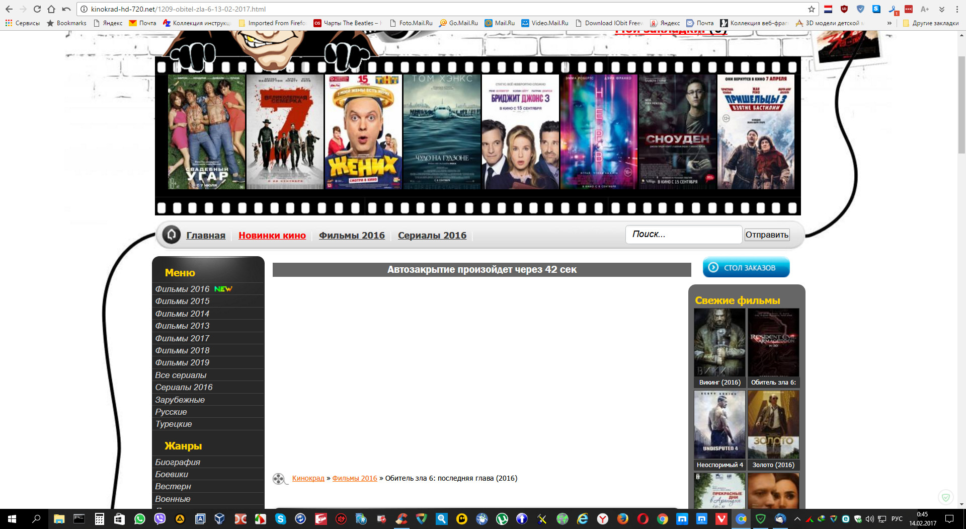This screenshot has height=529, width=966.
Task: Open the Другие закладки bookmarks folder
Action: 931,23
